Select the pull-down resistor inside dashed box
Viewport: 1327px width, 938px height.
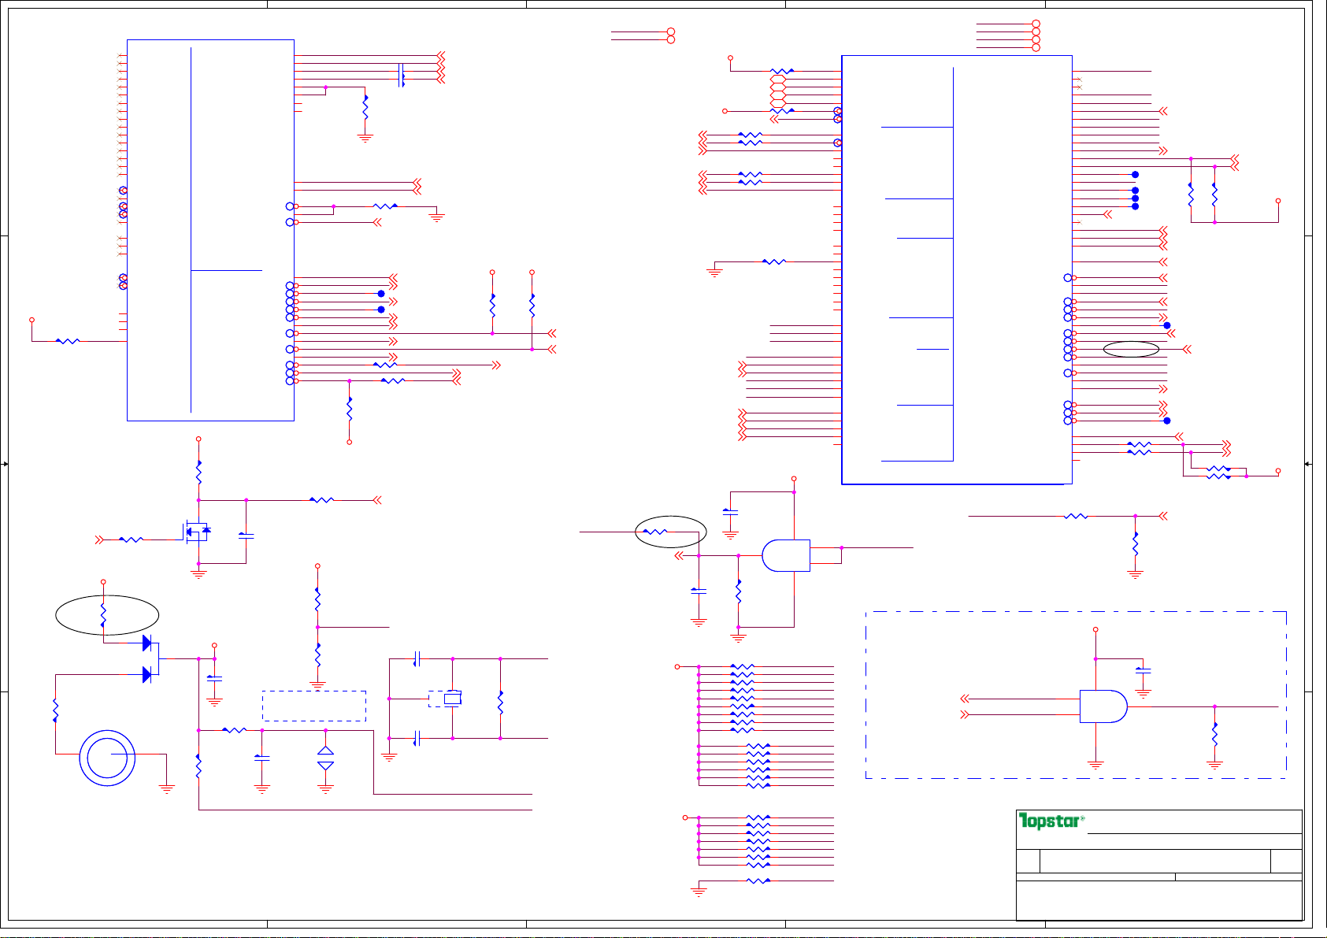[1214, 734]
